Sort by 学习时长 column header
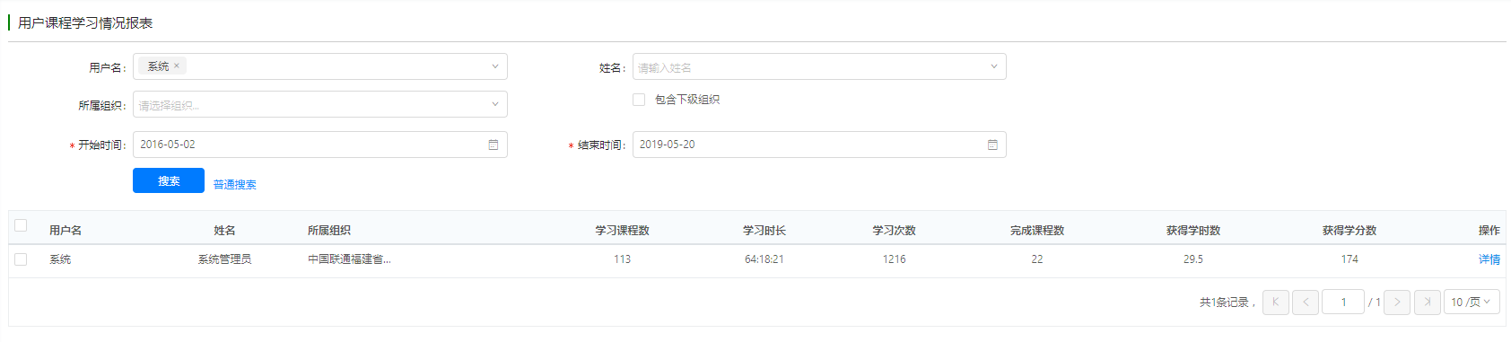This screenshot has height=342, width=1511. tap(764, 231)
